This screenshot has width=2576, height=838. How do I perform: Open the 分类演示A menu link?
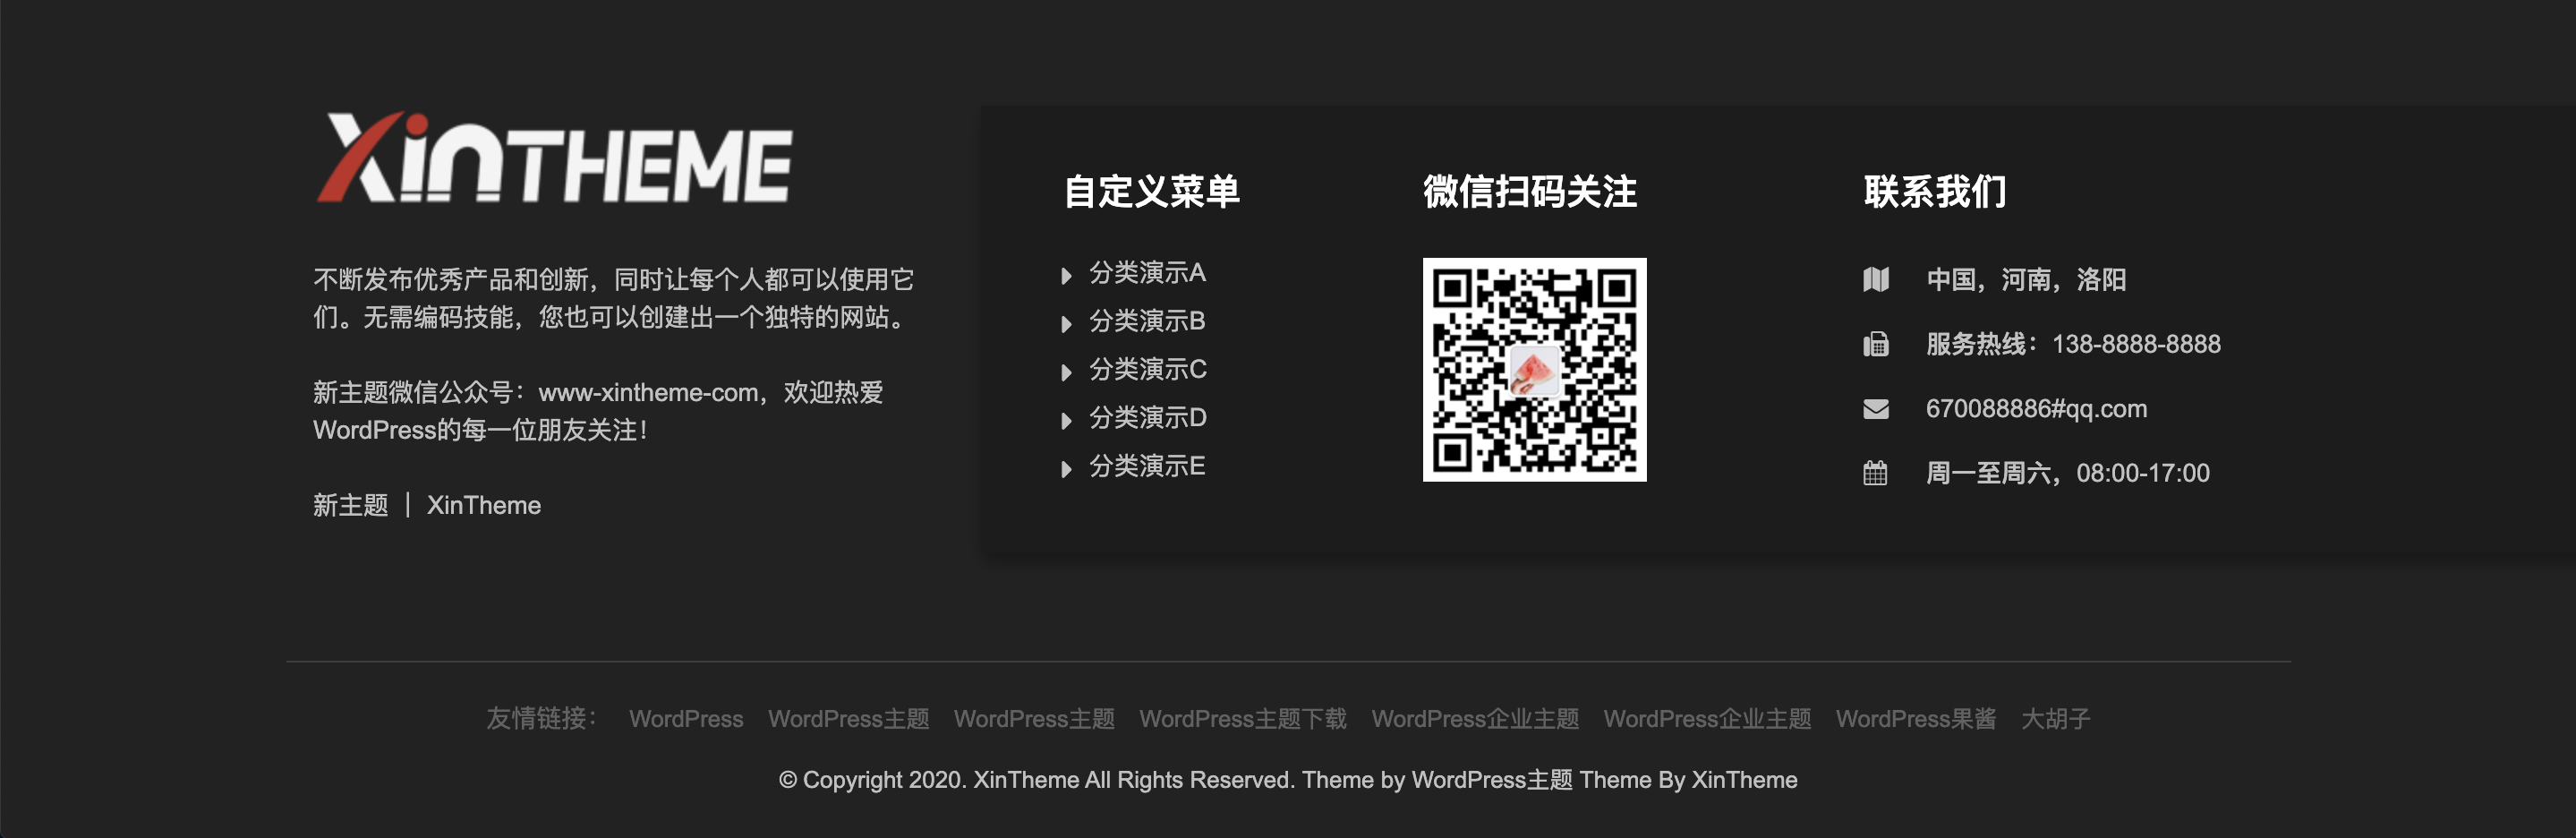click(x=1147, y=272)
